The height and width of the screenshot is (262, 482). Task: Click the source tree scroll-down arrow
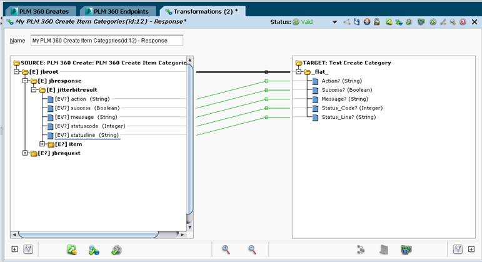click(x=190, y=227)
